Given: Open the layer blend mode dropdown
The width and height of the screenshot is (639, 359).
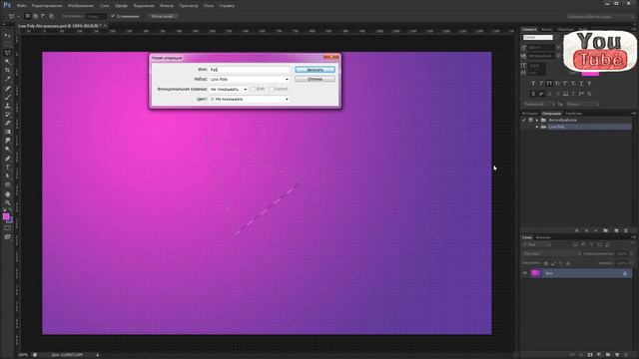Looking at the screenshot, I should pos(552,254).
